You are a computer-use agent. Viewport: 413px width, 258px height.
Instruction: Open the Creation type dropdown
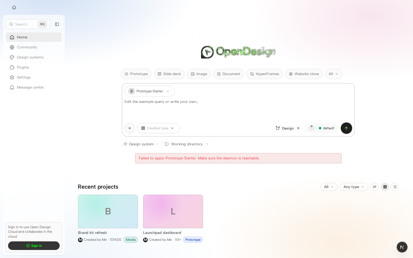point(158,128)
